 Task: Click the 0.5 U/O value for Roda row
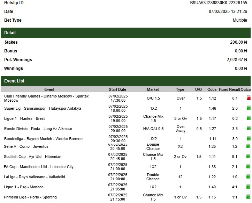[199, 129]
